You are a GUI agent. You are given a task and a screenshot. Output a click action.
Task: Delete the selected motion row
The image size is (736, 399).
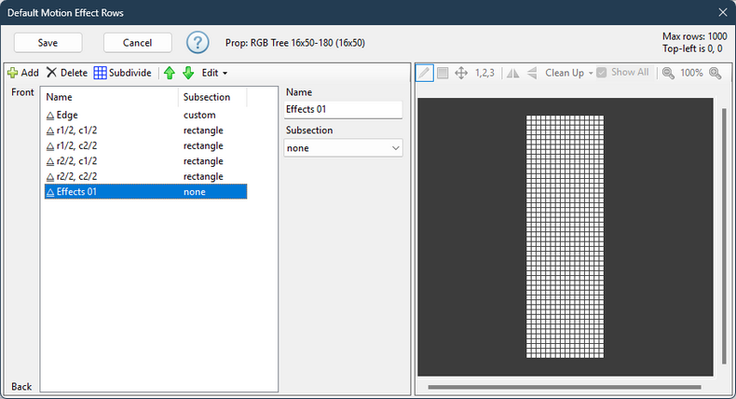tap(67, 73)
